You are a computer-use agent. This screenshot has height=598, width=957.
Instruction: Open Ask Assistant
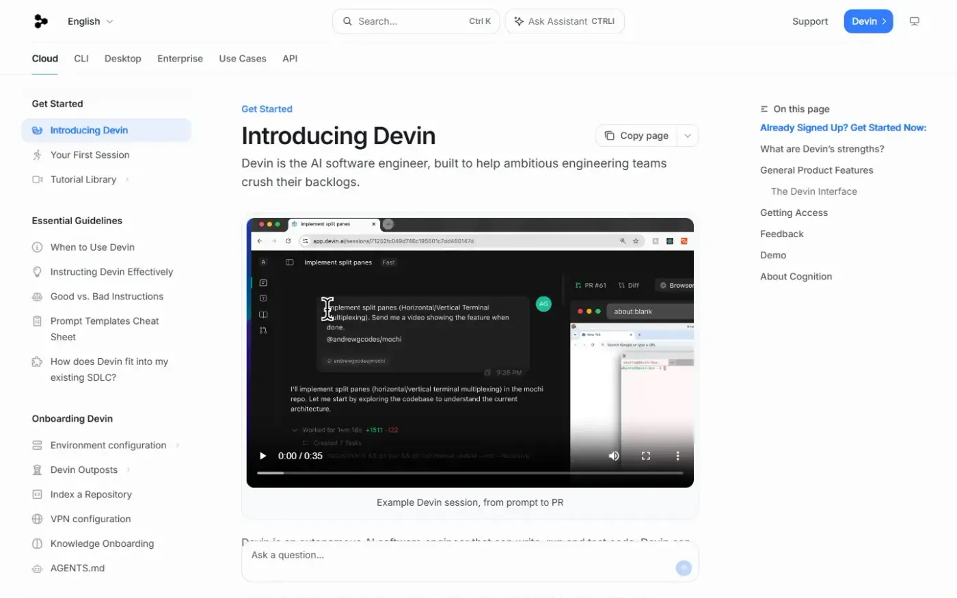point(565,21)
